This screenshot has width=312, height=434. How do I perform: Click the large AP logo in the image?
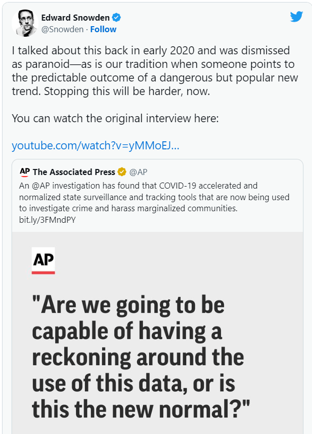click(x=43, y=260)
